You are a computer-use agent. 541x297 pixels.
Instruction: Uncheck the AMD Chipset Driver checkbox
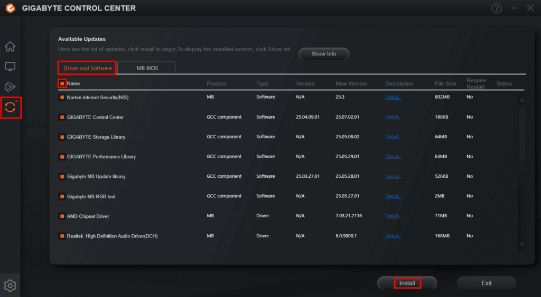(x=62, y=216)
